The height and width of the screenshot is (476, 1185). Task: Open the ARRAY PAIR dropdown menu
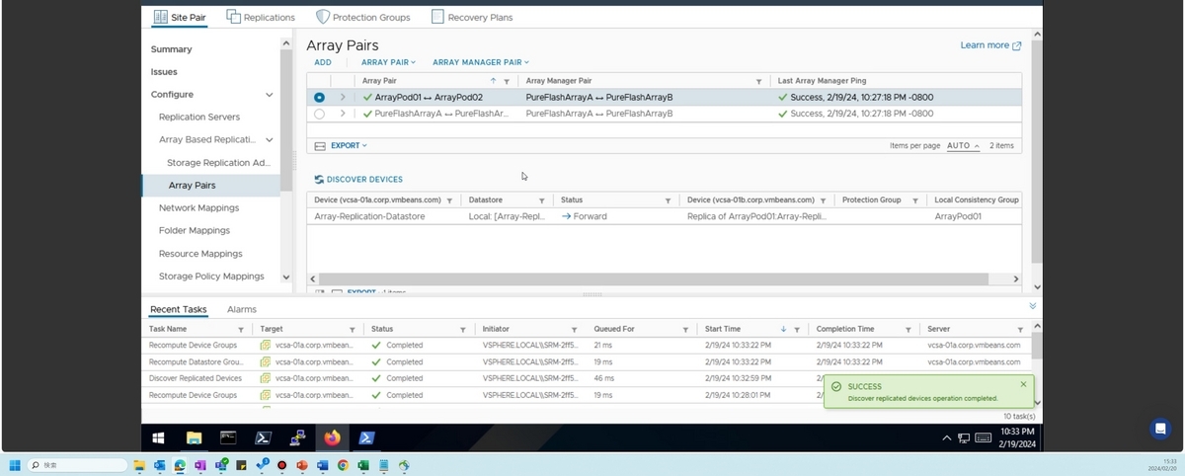[388, 62]
